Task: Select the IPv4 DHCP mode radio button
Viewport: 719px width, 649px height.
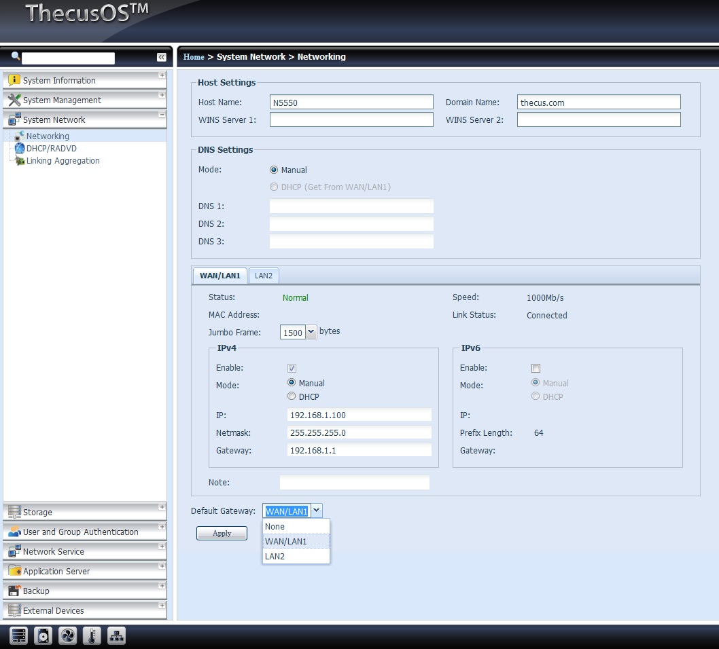Action: tap(292, 396)
